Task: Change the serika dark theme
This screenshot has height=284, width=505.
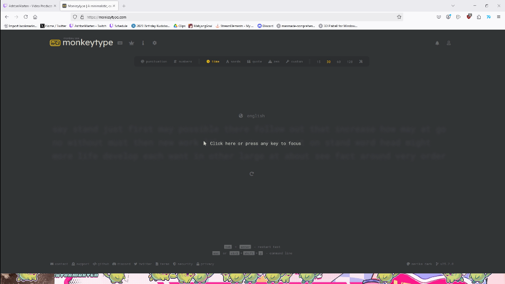Action: point(419,264)
